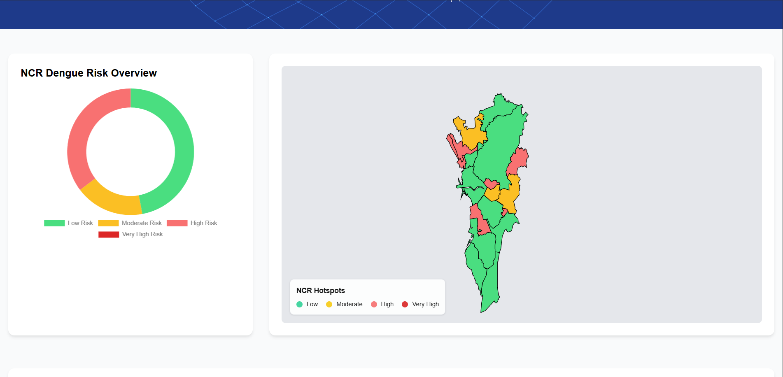Image resolution: width=783 pixels, height=377 pixels.
Task: Click the Moderate label in map legend
Action: 350,304
